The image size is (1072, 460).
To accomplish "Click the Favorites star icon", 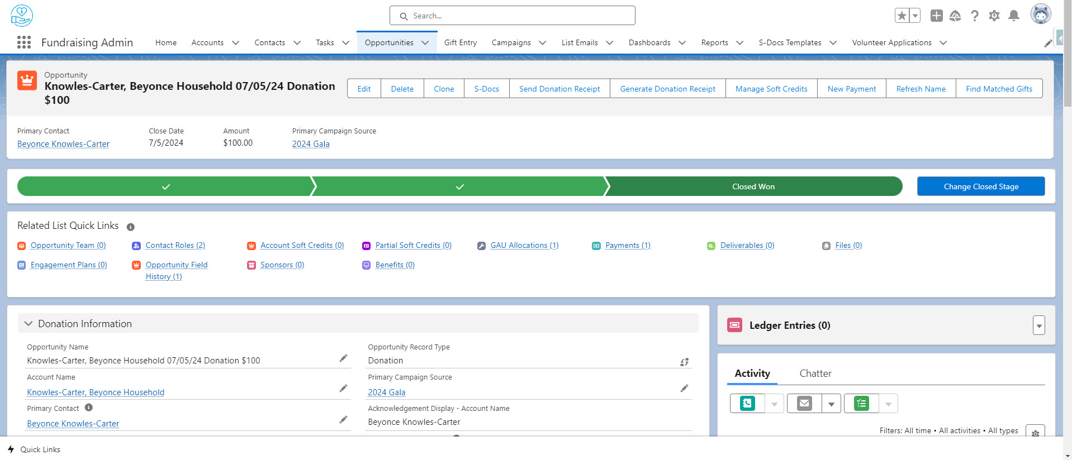I will click(902, 16).
